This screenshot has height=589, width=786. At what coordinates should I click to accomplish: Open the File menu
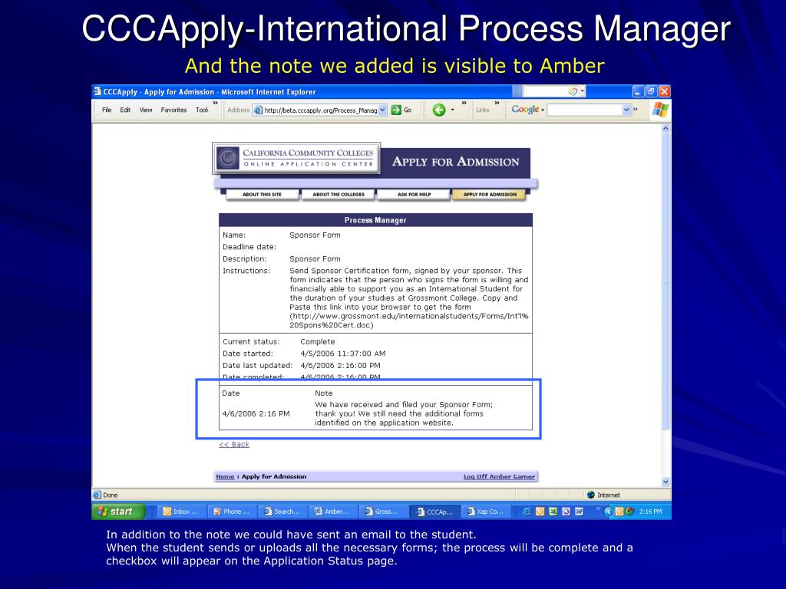(x=107, y=110)
